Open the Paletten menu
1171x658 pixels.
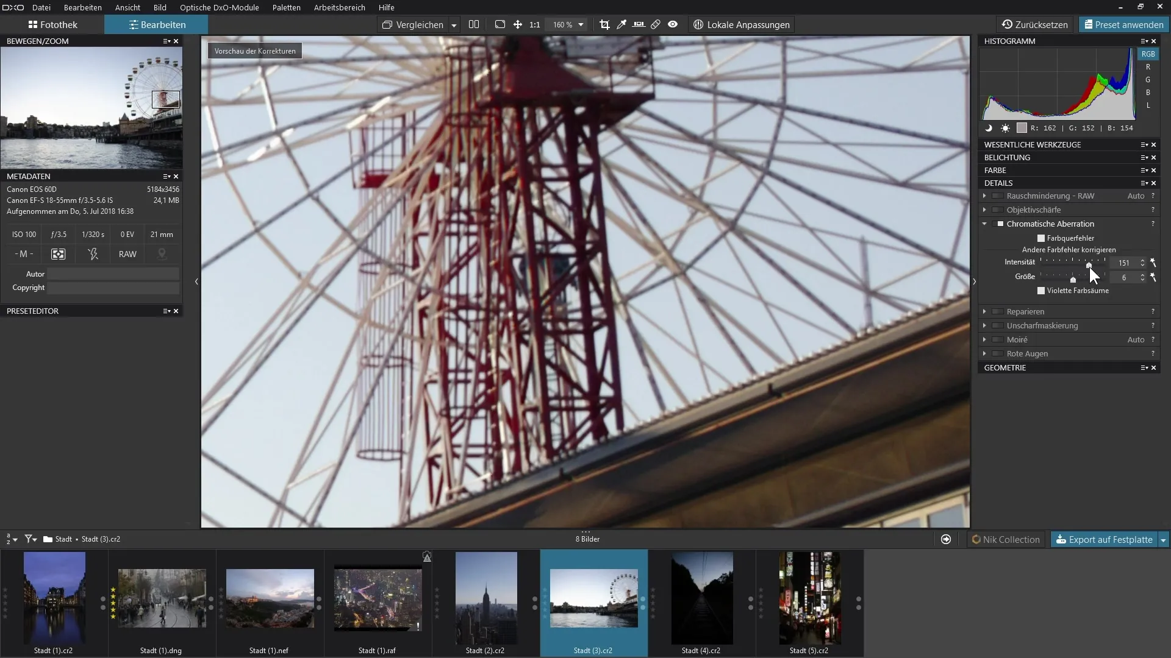click(x=287, y=7)
